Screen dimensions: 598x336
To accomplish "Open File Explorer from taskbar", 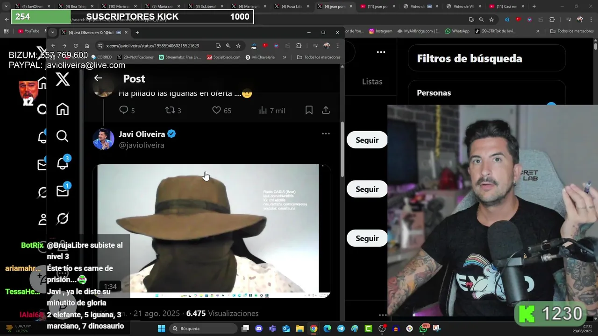I will pos(300,329).
